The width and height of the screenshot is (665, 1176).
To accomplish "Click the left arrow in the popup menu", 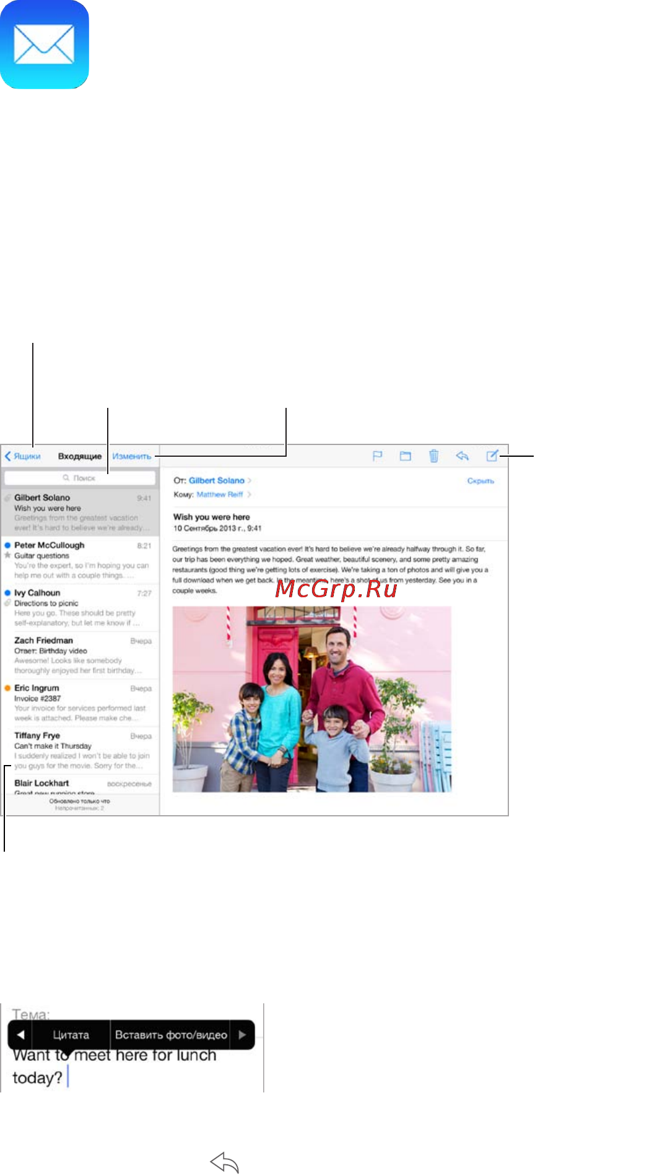I will point(20,1034).
